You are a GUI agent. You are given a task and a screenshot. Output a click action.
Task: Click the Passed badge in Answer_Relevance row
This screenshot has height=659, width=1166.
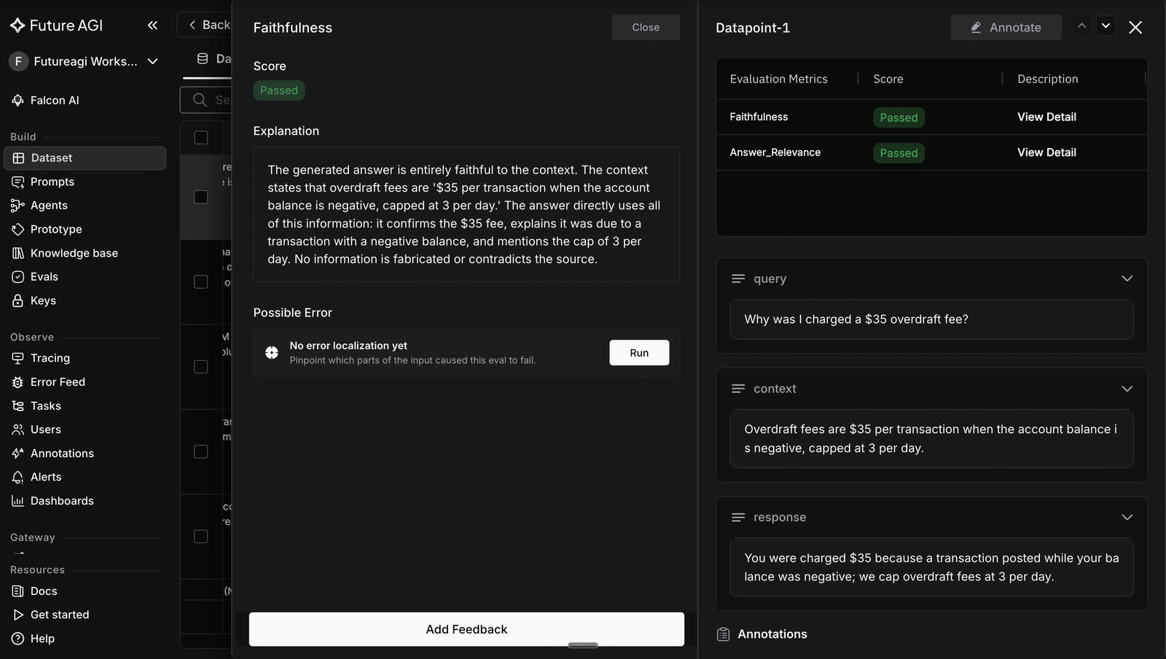pos(899,153)
